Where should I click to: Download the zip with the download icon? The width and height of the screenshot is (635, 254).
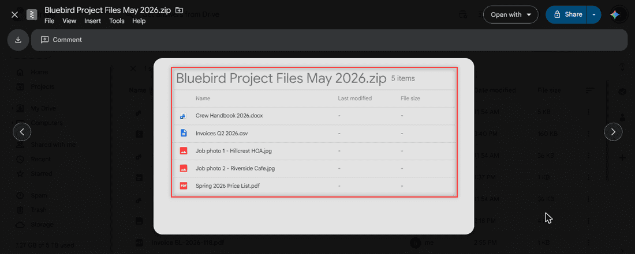tap(18, 40)
